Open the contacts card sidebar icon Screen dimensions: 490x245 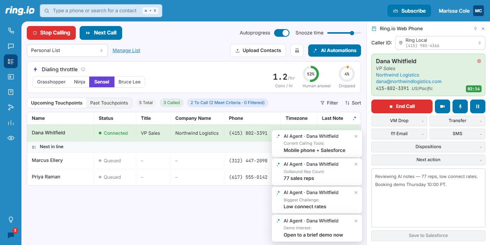tap(11, 77)
